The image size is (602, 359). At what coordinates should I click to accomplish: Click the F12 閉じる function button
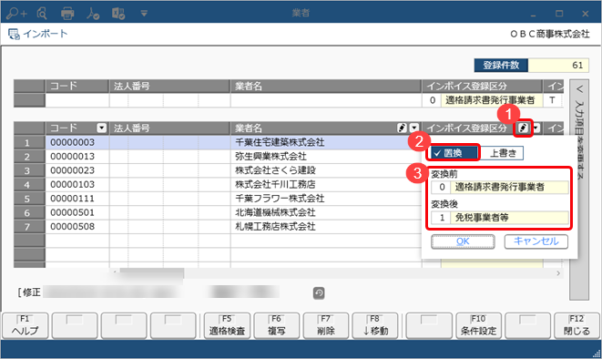coord(576,325)
